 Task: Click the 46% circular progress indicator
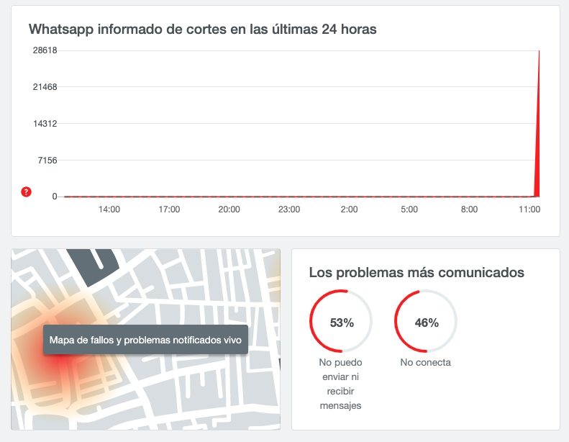(426, 321)
